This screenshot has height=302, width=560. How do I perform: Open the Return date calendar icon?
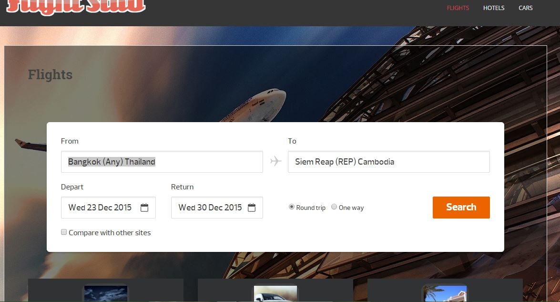pyautogui.click(x=252, y=208)
